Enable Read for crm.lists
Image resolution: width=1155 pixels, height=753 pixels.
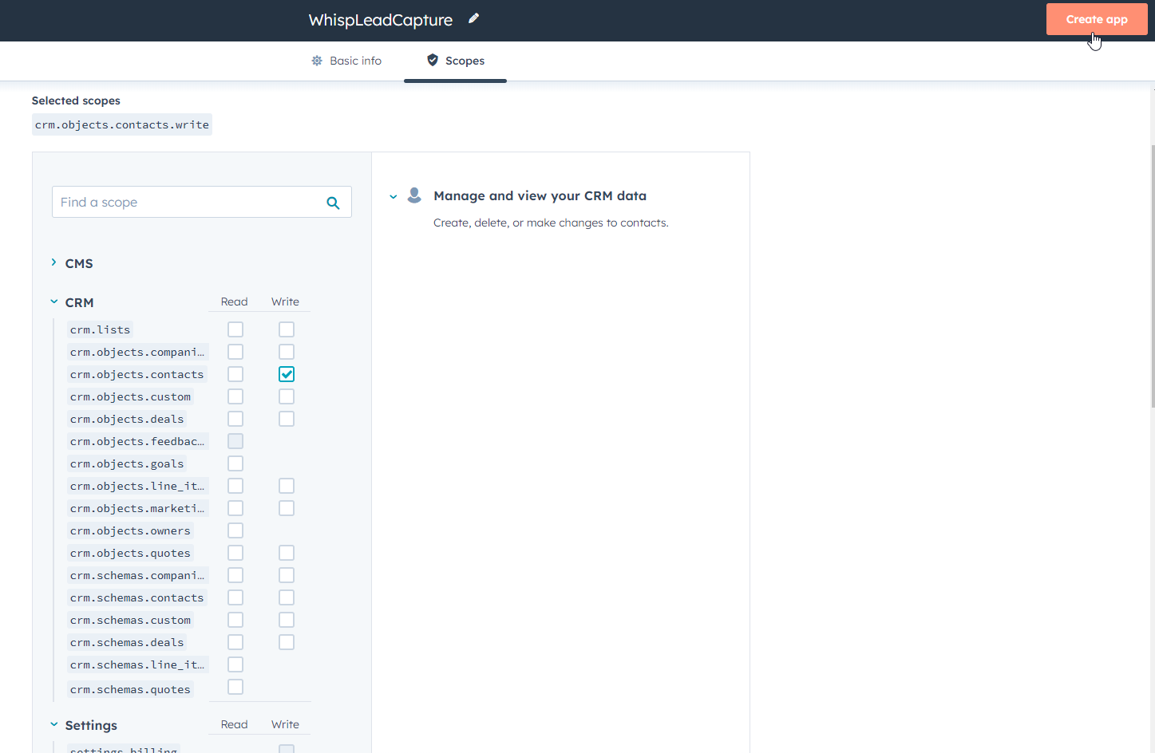point(235,329)
